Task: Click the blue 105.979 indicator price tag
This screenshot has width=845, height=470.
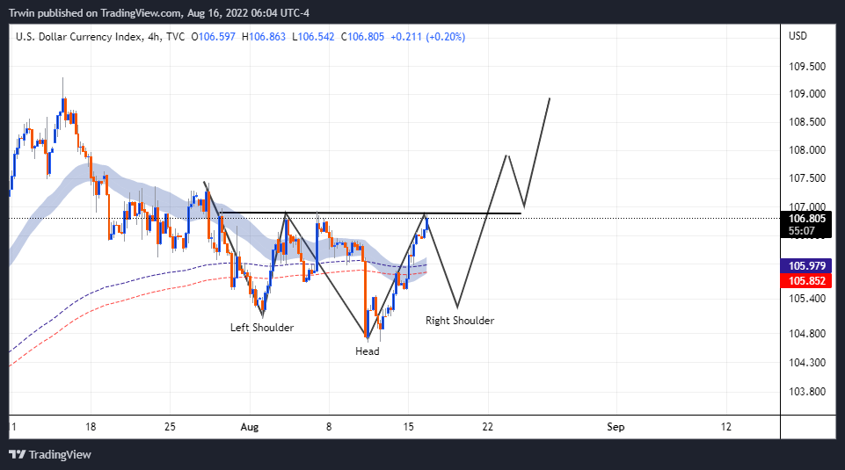Action: click(x=806, y=265)
